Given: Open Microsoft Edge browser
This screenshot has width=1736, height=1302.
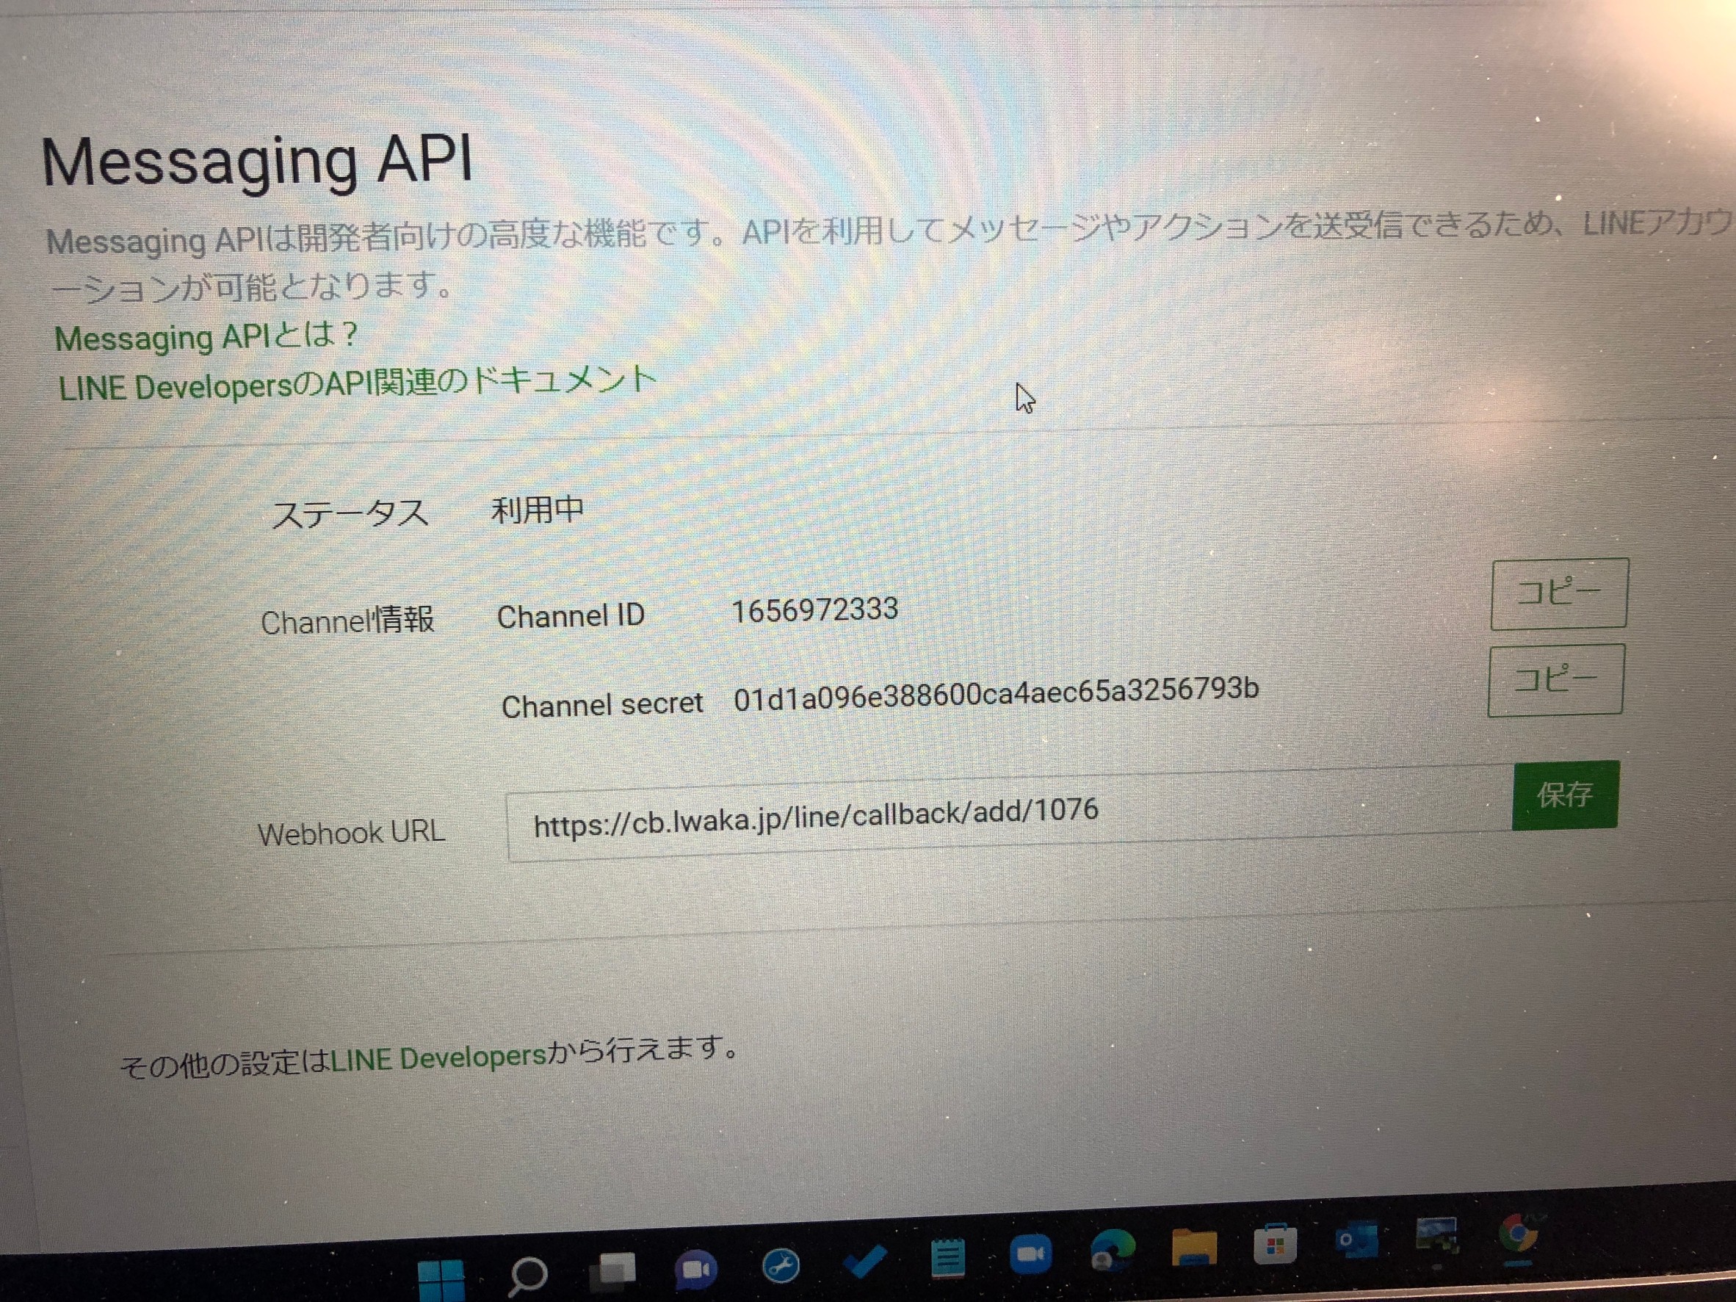Looking at the screenshot, I should click(1113, 1248).
